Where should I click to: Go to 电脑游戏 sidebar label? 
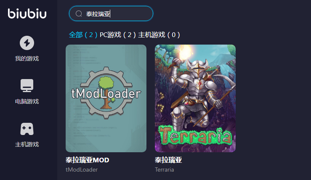pyautogui.click(x=27, y=101)
